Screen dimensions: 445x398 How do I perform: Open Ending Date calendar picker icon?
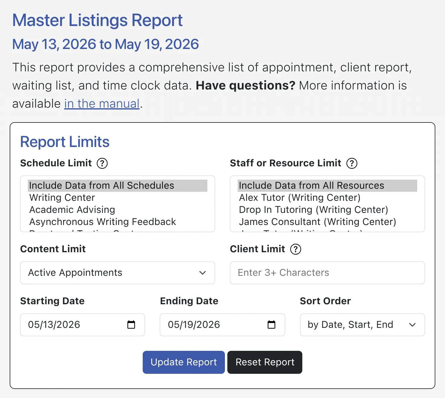(271, 325)
